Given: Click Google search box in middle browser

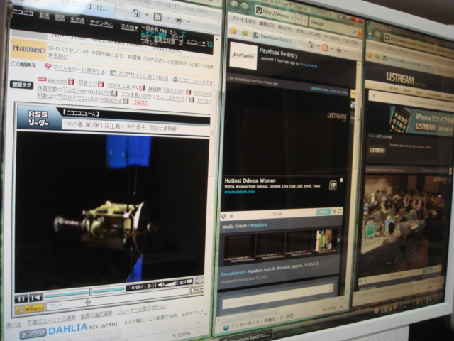Looking at the screenshot, I should [331, 26].
